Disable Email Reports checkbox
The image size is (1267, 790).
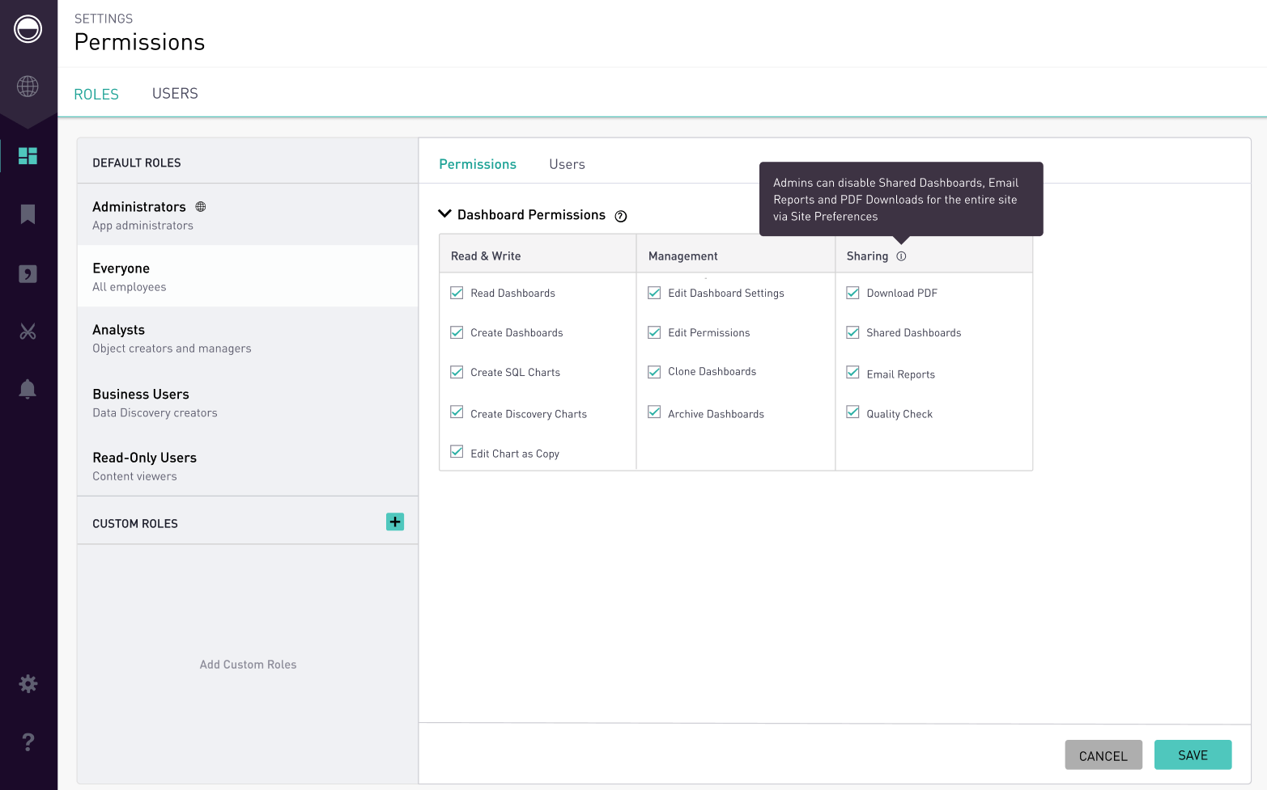click(x=852, y=372)
